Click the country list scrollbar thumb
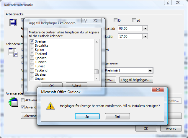Image resolution: width=188 pixels, height=138 pixels. click(x=97, y=72)
